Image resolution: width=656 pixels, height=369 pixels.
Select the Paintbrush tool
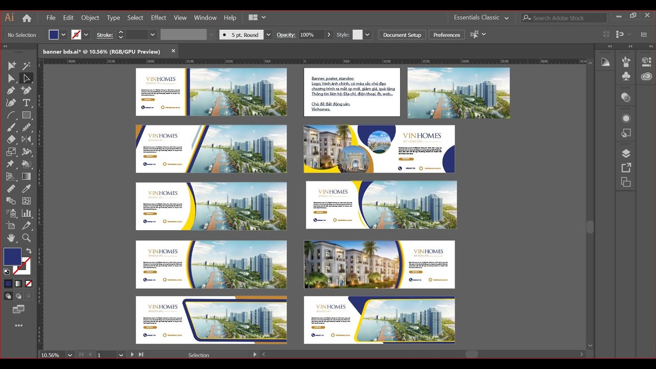(11, 127)
